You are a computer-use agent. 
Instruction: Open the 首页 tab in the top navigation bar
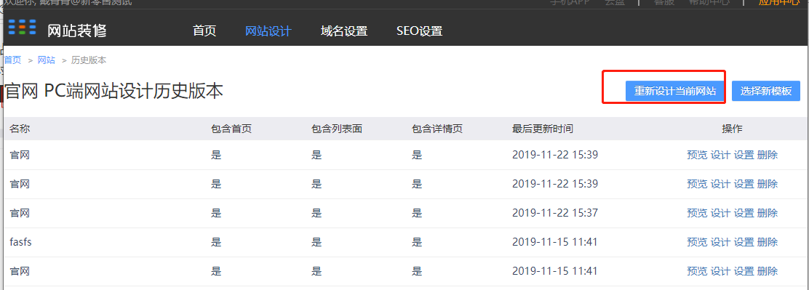204,31
